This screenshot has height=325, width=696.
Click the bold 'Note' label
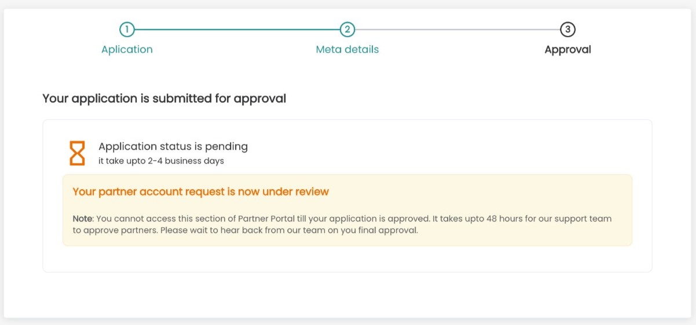[x=82, y=219]
